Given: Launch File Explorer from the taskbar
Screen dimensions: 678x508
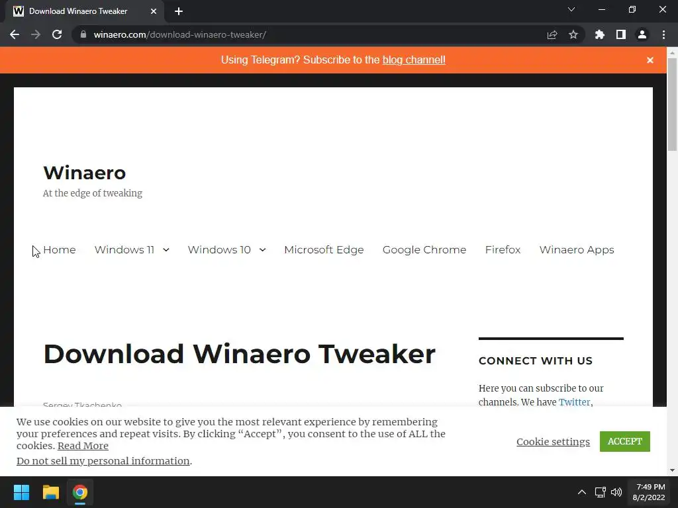Looking at the screenshot, I should tap(50, 492).
